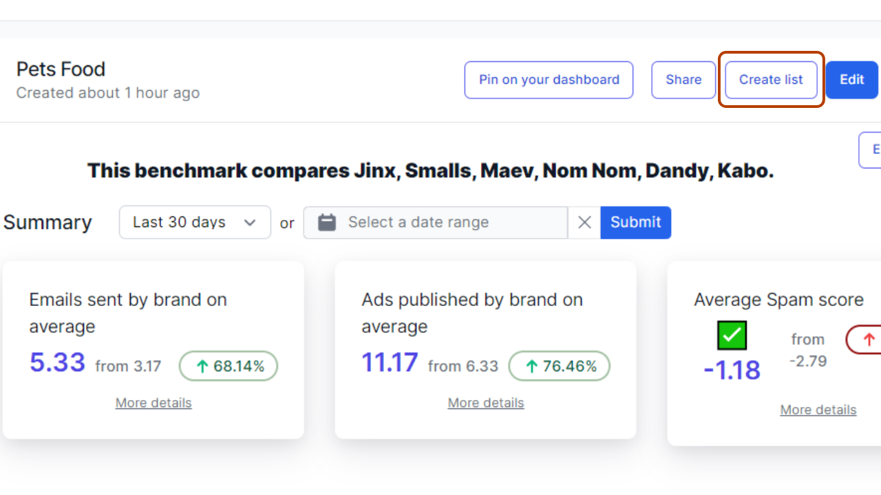Open More details for Ads published by brand
The width and height of the screenshot is (881, 495).
click(x=486, y=403)
